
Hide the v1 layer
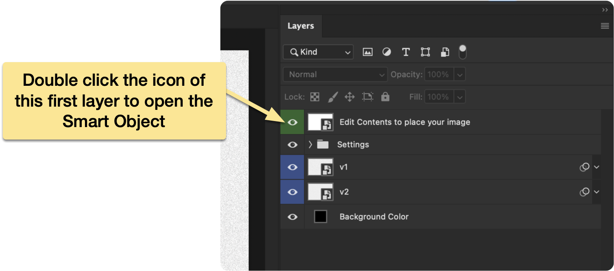click(x=293, y=167)
